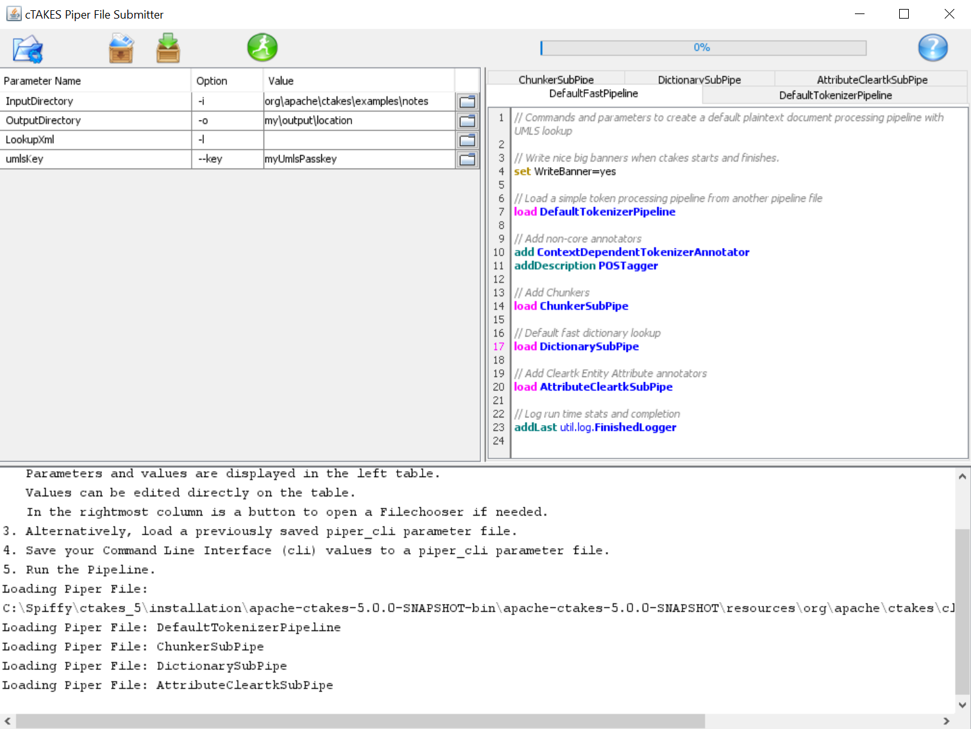Switch to the ChunkerSubPipe tab
The width and height of the screenshot is (971, 729).
[x=555, y=79]
